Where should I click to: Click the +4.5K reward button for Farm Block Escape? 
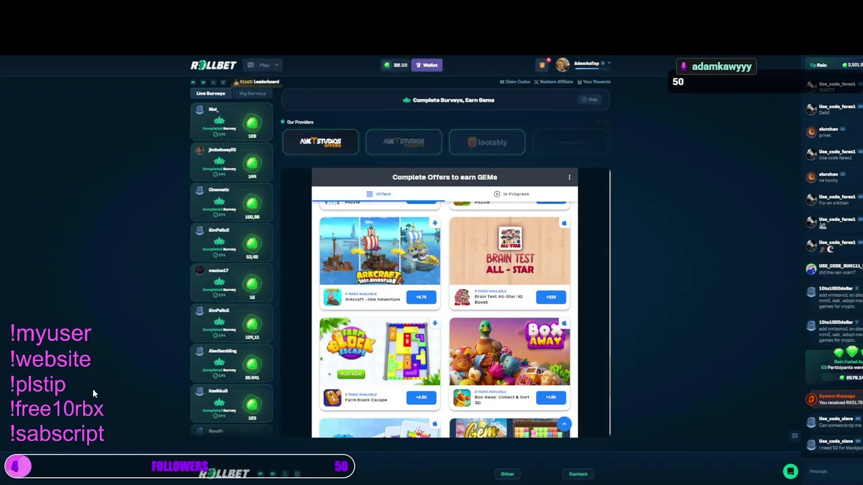point(421,397)
